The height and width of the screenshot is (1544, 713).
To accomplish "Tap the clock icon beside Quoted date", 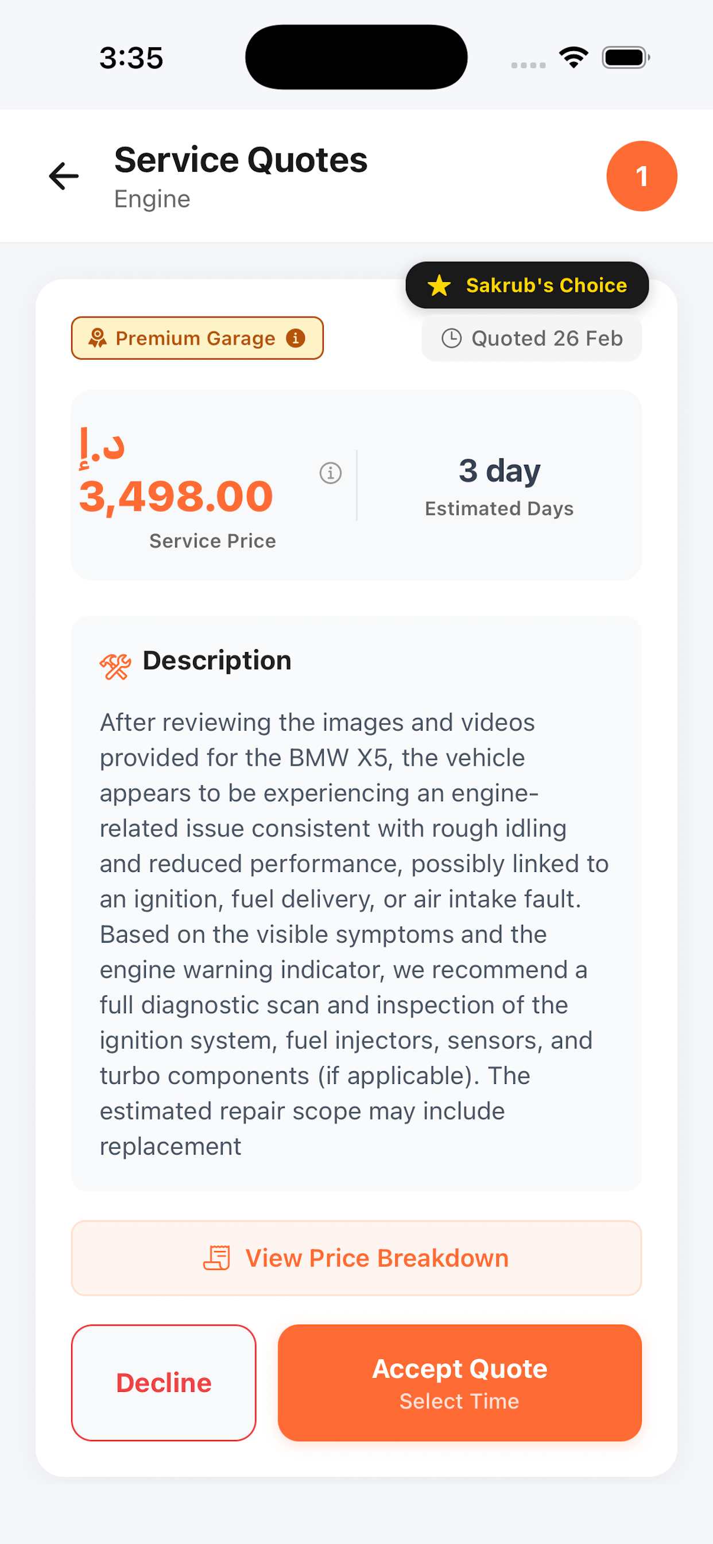I will click(451, 339).
